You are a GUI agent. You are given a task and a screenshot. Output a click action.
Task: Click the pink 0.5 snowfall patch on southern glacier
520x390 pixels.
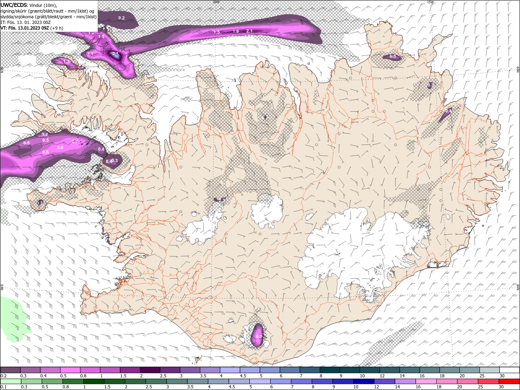(257, 335)
